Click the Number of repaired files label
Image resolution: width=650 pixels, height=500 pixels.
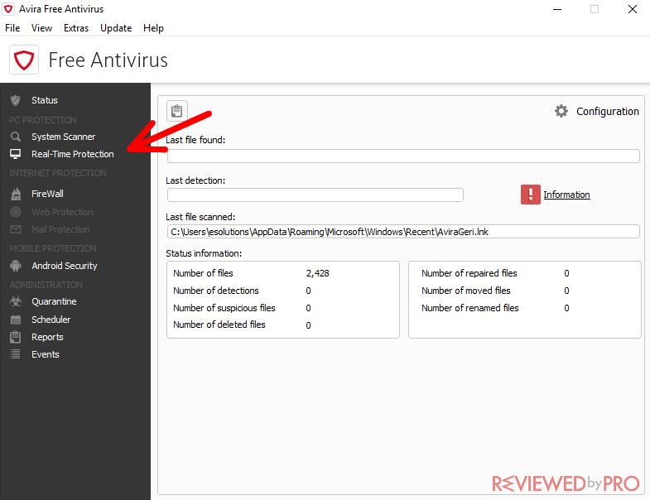tap(469, 273)
